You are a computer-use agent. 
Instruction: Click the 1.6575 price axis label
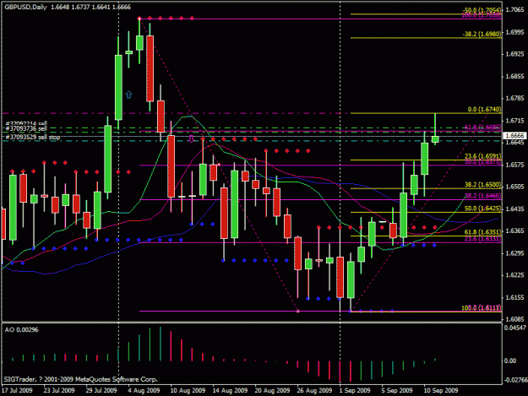(x=515, y=165)
